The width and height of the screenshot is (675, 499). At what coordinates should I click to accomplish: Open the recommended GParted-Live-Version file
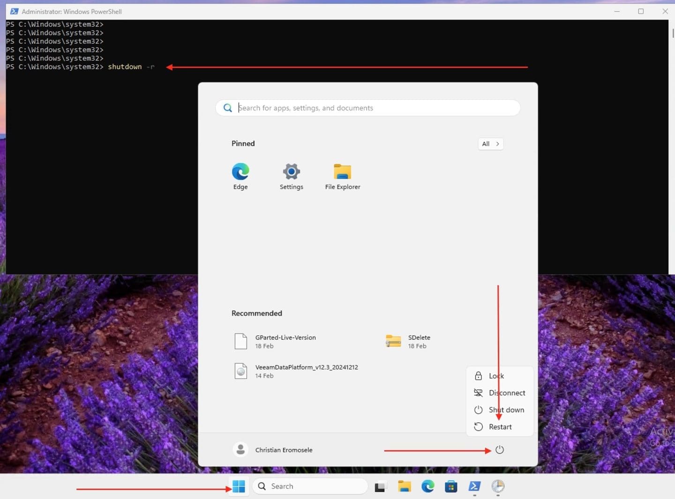click(285, 342)
